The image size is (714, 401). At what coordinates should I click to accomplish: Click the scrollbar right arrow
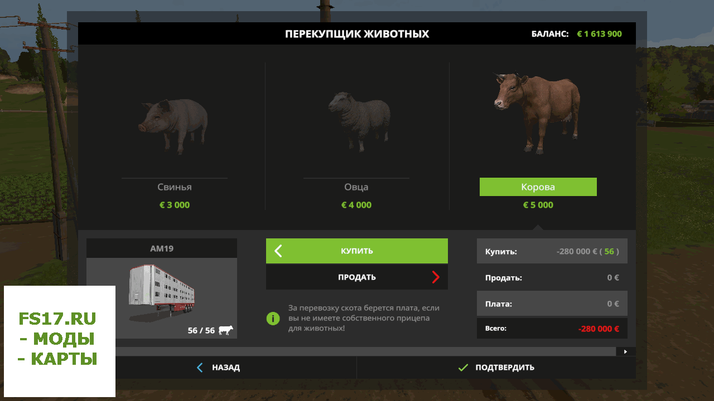click(625, 351)
